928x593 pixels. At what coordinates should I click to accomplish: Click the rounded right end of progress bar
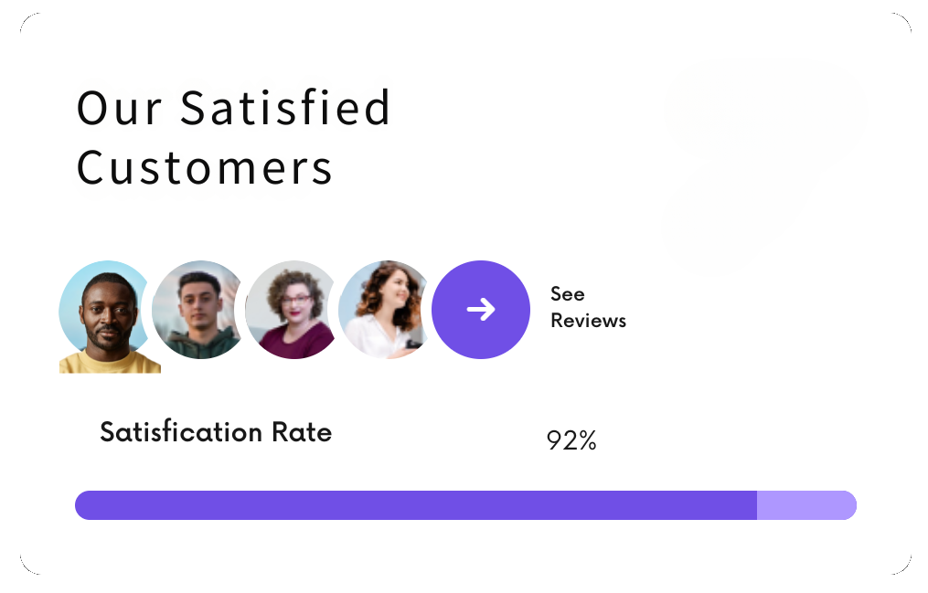coord(848,505)
